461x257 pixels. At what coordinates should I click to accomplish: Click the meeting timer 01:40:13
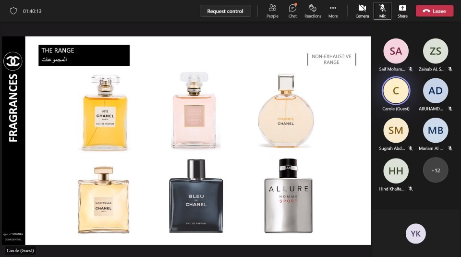[32, 11]
